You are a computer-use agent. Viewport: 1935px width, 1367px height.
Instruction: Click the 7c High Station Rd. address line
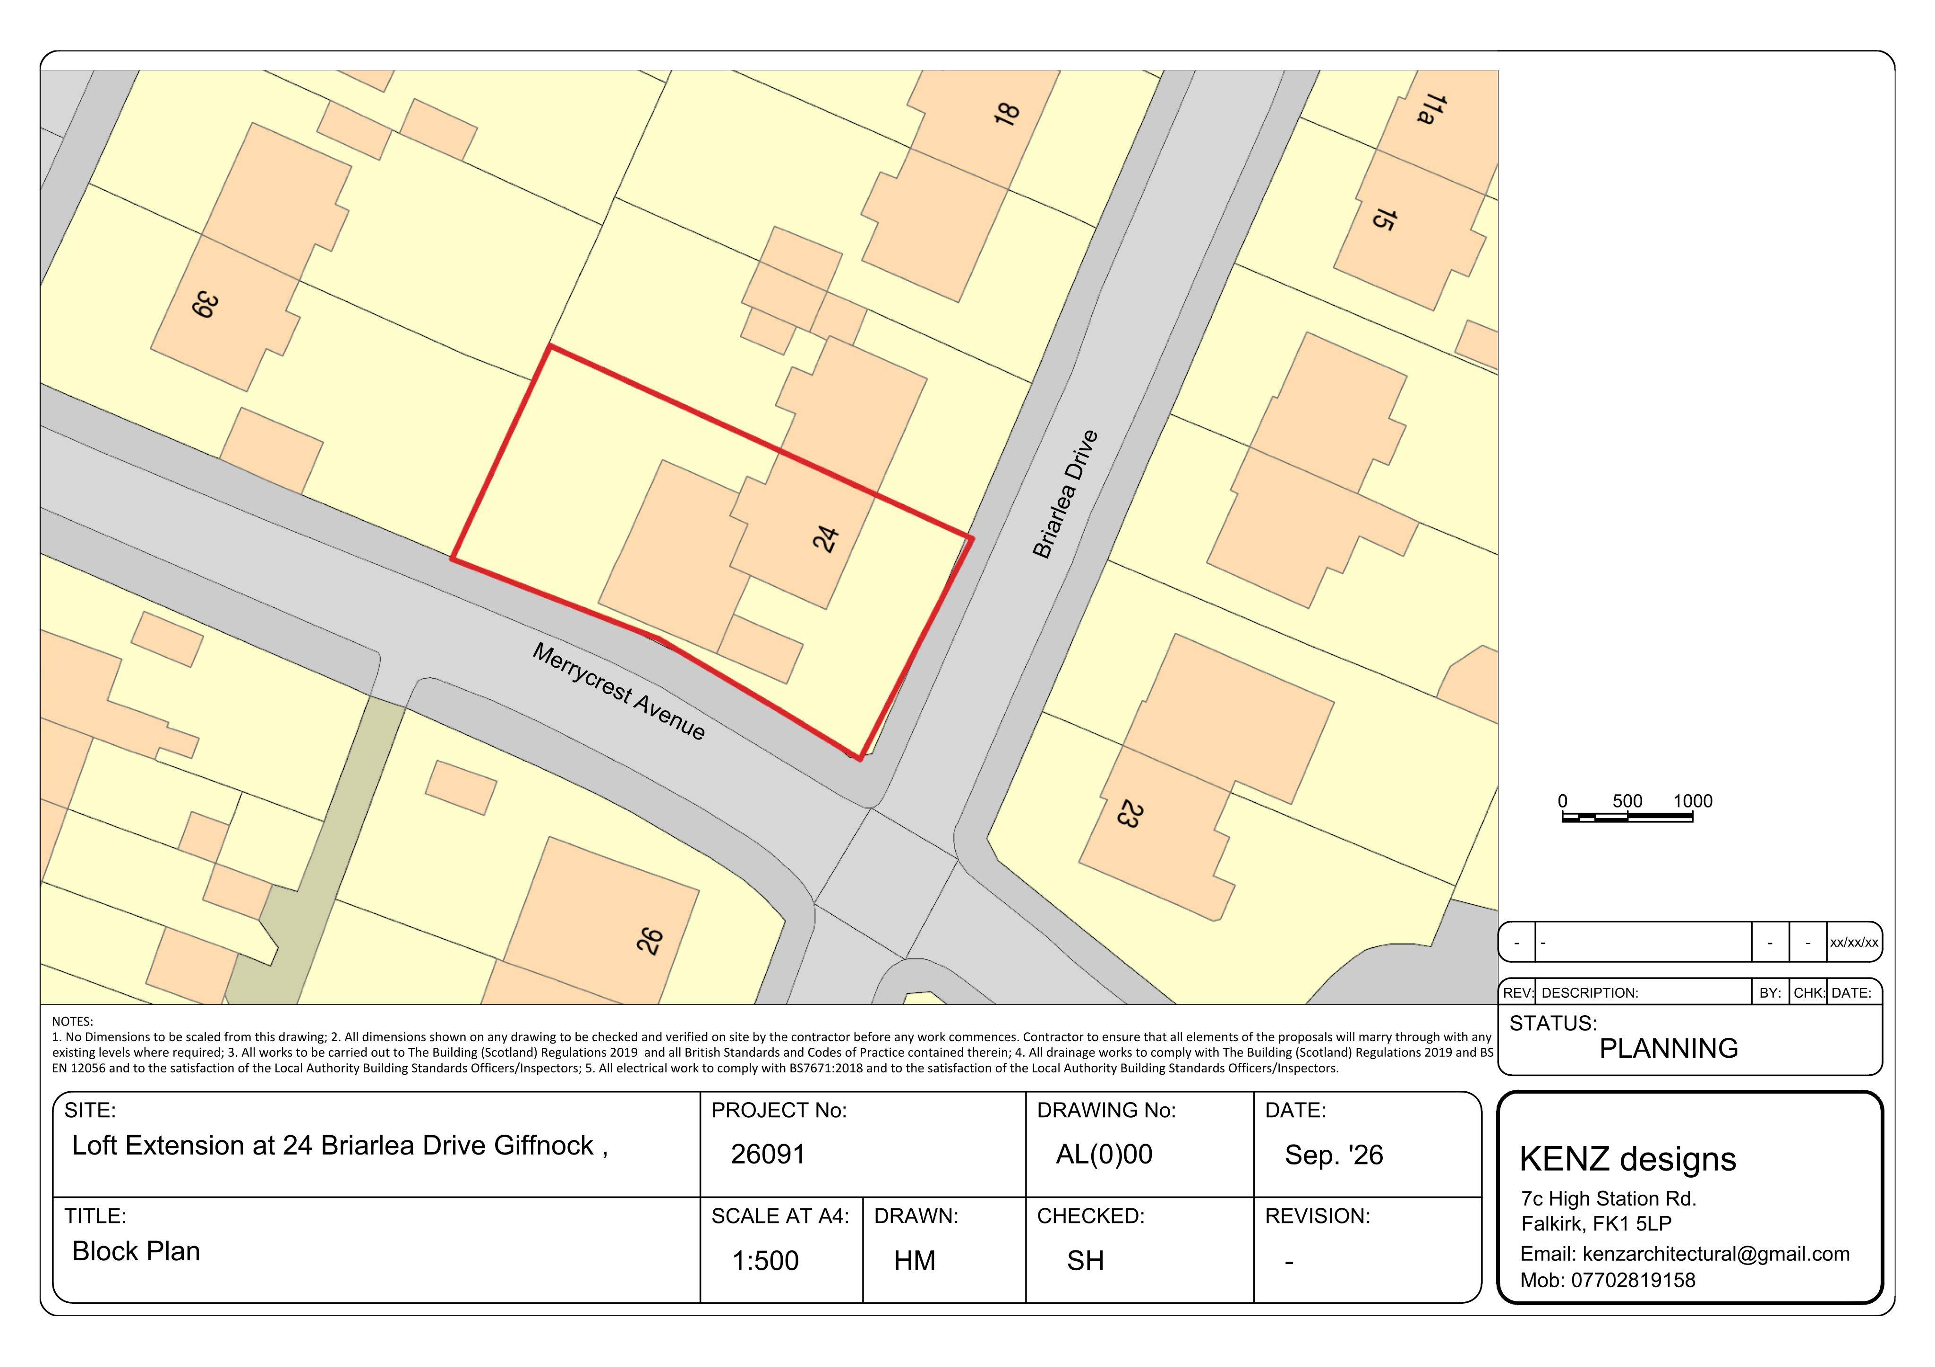(1608, 1198)
